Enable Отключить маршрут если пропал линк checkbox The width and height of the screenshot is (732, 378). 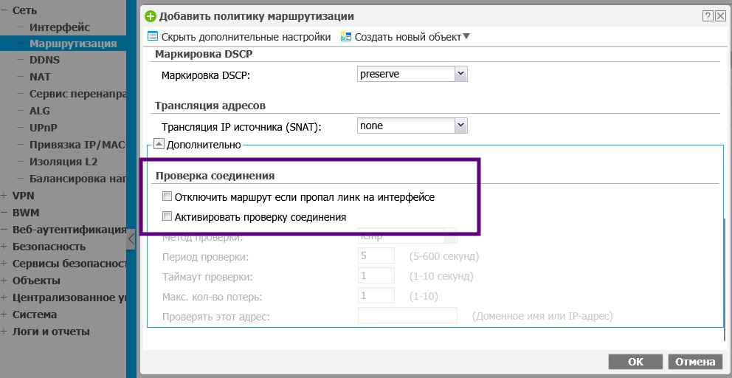click(x=167, y=196)
